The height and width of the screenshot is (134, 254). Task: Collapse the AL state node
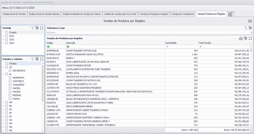[3, 74]
